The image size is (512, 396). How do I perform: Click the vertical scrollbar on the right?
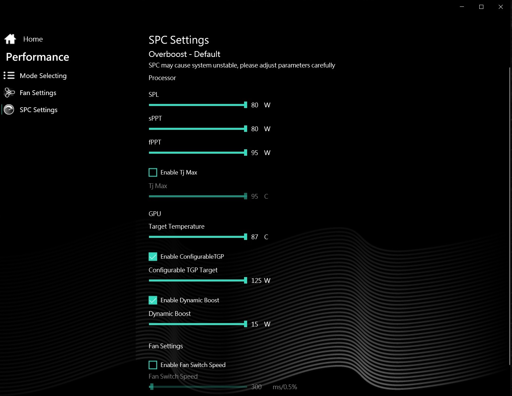pos(510,204)
